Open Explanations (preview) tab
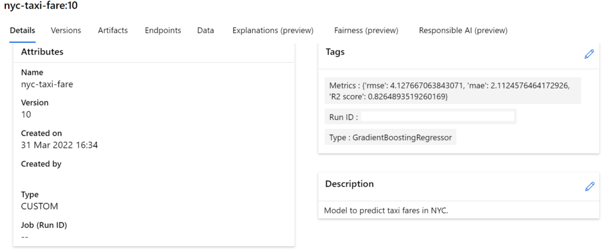The image size is (609, 251). tap(272, 31)
